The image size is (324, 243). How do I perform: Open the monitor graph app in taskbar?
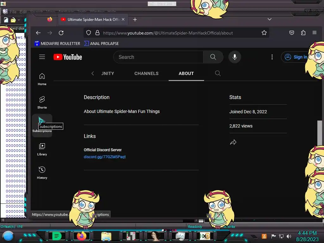180,236
